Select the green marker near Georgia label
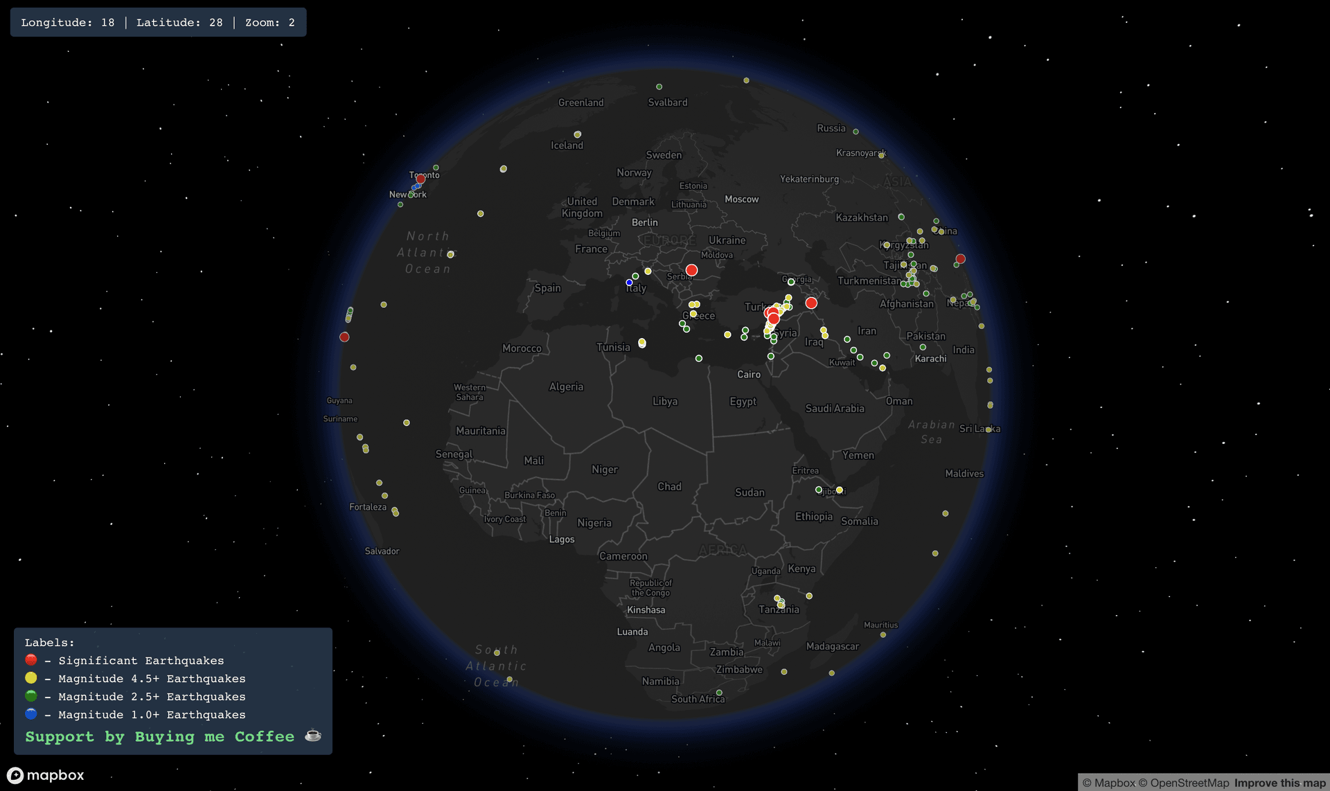Viewport: 1330px width, 791px height. (791, 282)
